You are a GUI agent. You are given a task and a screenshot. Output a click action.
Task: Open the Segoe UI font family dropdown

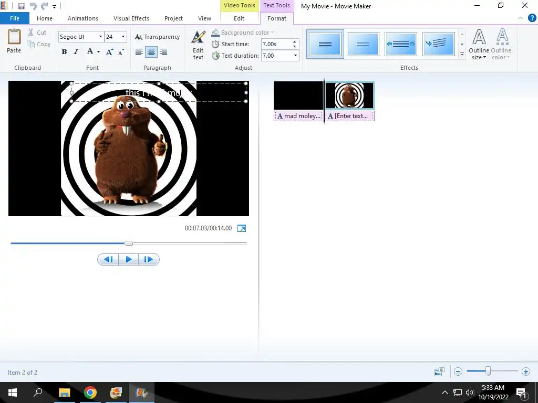coord(100,37)
